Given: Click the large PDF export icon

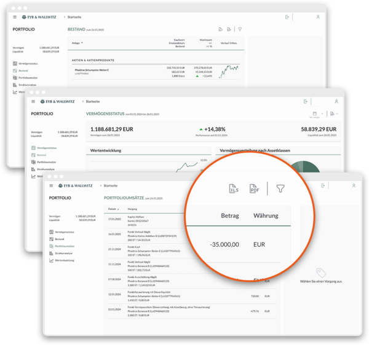Looking at the screenshot, I should click(x=255, y=189).
